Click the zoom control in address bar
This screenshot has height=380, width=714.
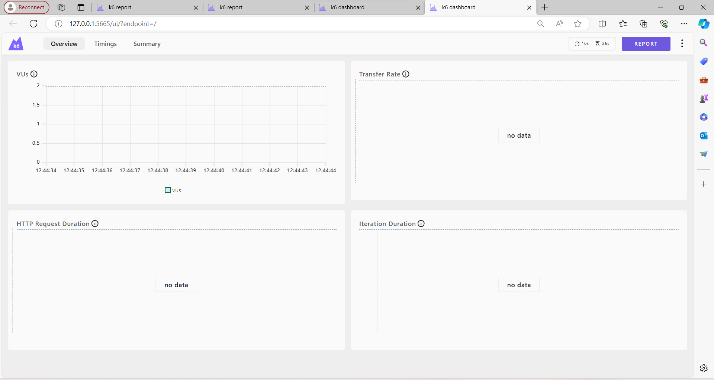(541, 23)
